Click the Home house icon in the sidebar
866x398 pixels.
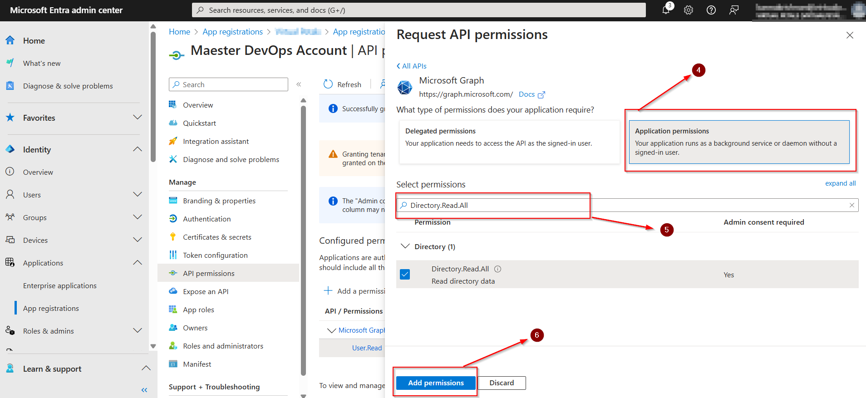(10, 40)
